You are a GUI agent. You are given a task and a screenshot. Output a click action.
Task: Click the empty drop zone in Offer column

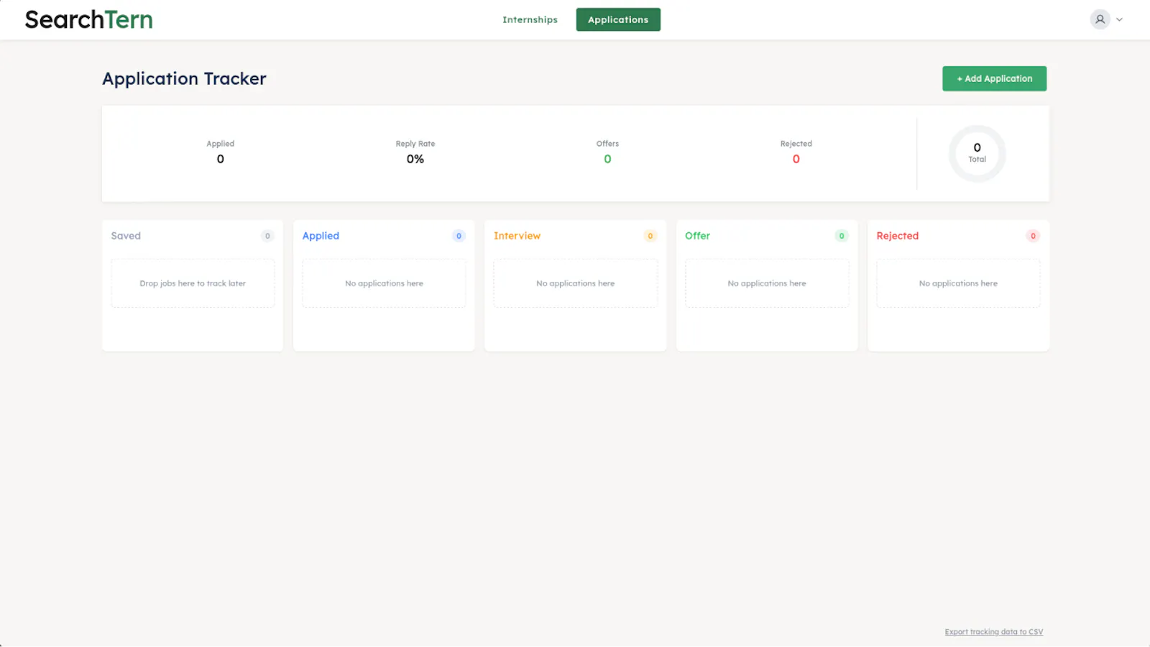[x=767, y=283]
